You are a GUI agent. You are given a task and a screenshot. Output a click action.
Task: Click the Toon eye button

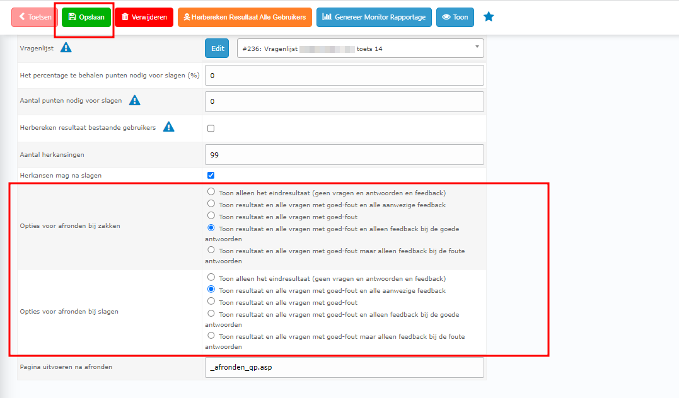[455, 17]
